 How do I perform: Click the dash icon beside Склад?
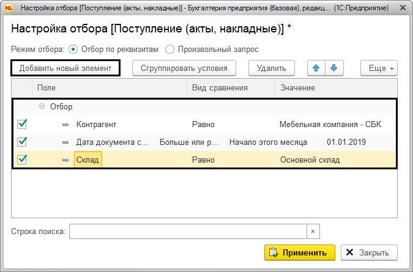tap(66, 160)
